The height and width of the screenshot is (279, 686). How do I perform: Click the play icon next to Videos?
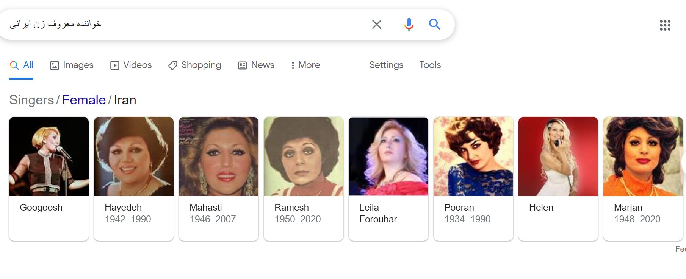116,65
